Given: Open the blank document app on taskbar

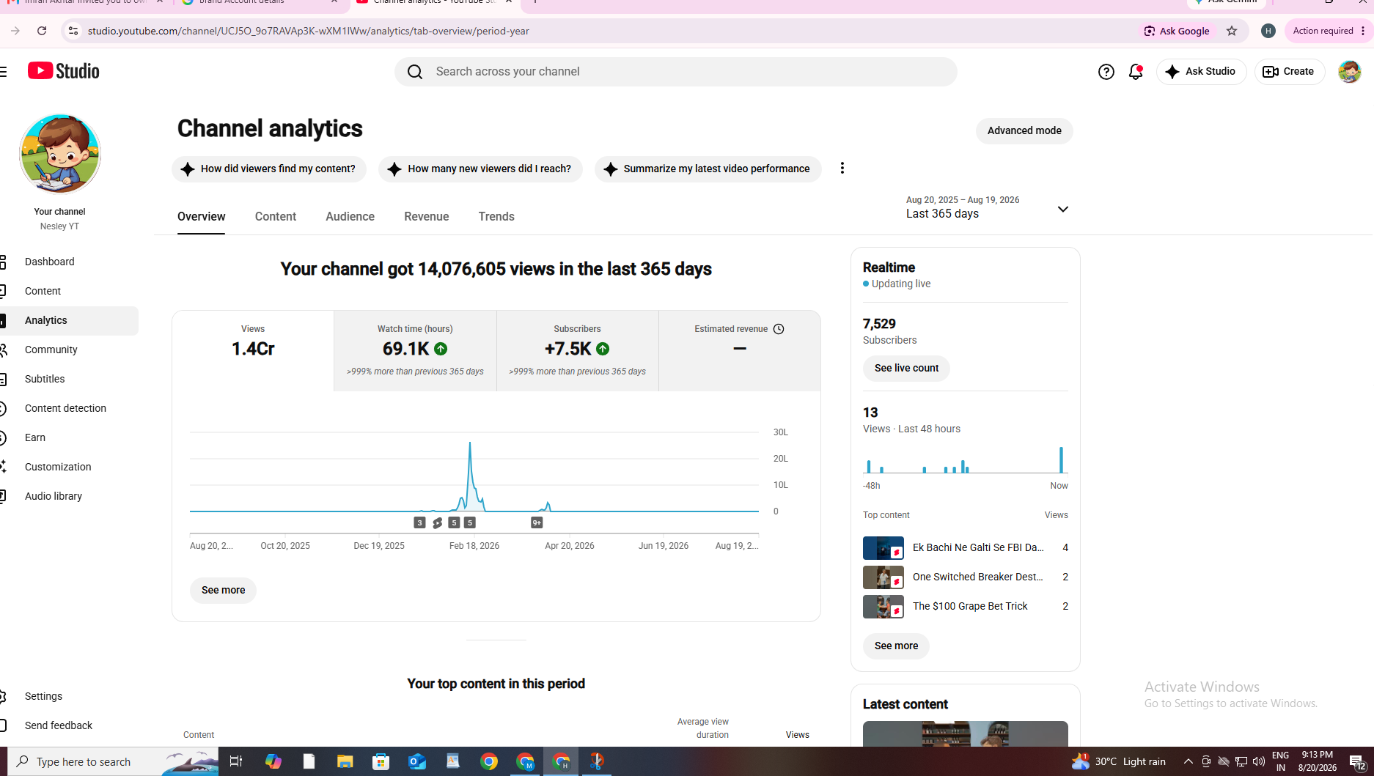Looking at the screenshot, I should (x=309, y=761).
